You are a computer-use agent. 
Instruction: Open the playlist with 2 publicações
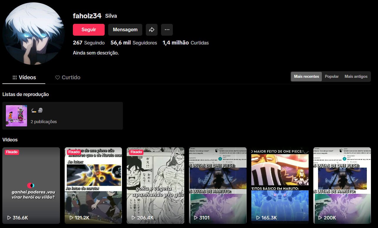pos(63,116)
